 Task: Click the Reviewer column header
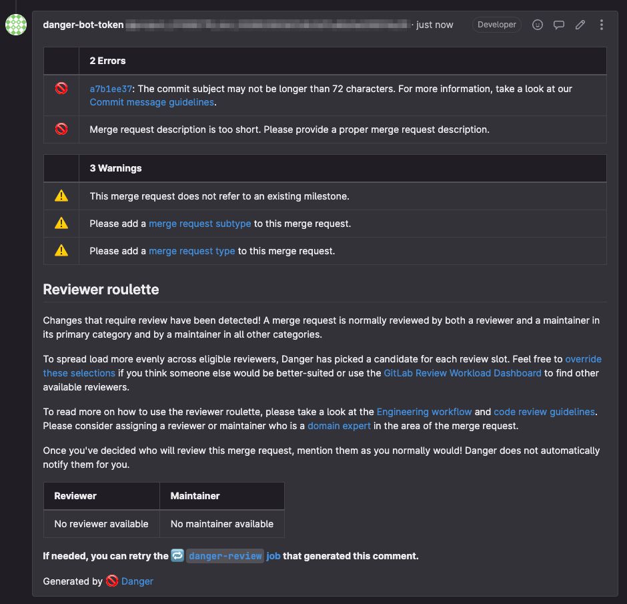pos(101,496)
